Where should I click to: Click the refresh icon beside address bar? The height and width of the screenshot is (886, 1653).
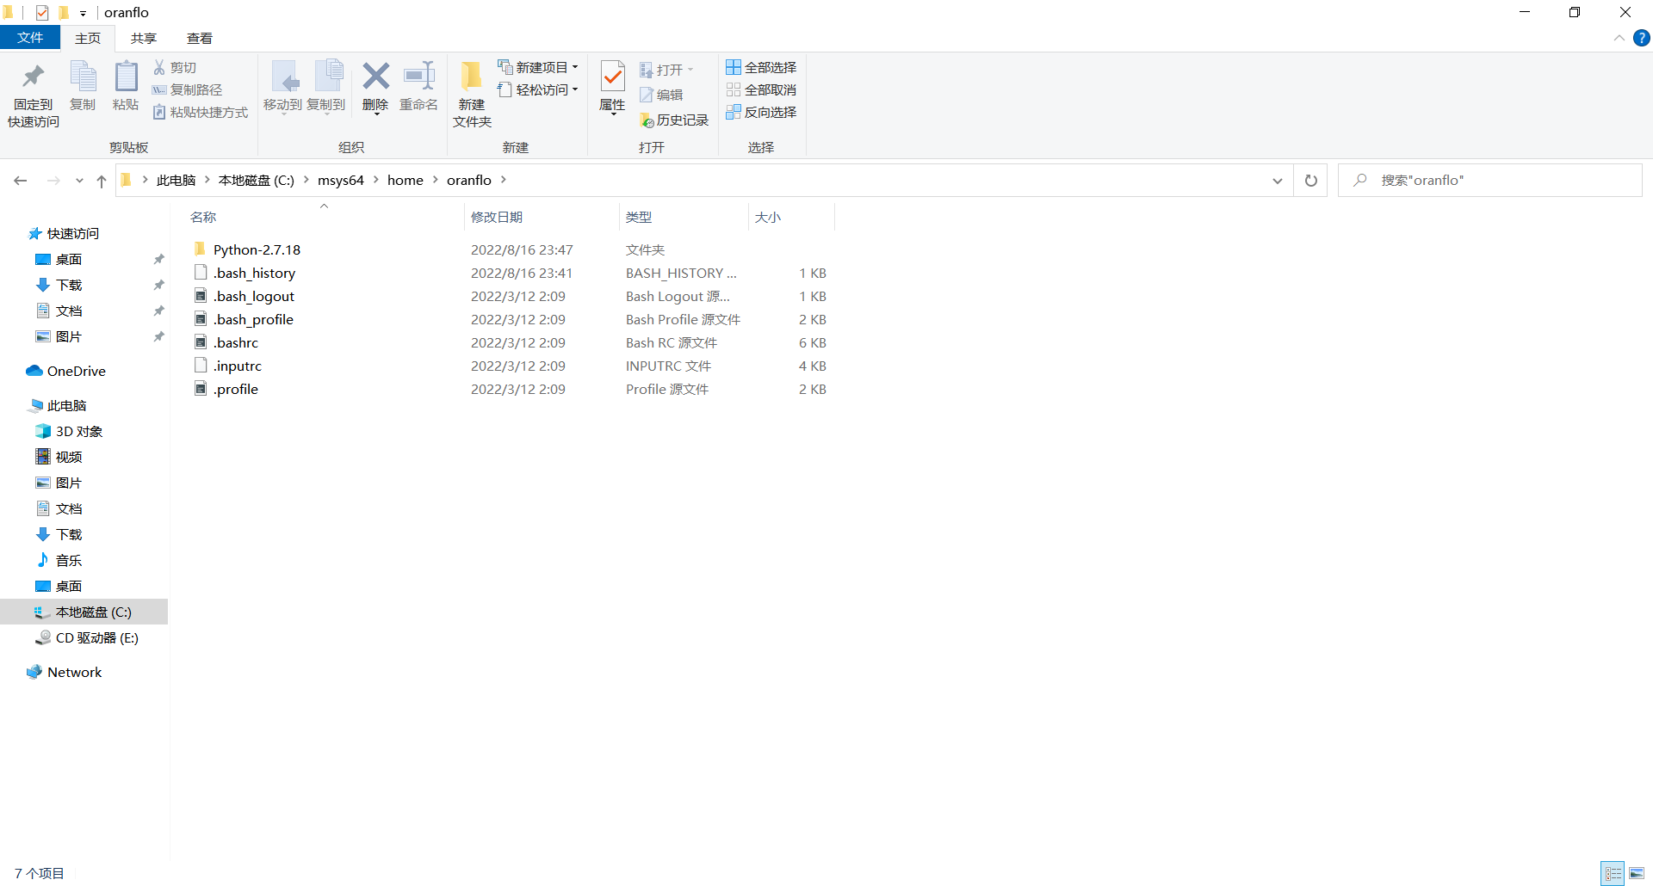coord(1311,181)
